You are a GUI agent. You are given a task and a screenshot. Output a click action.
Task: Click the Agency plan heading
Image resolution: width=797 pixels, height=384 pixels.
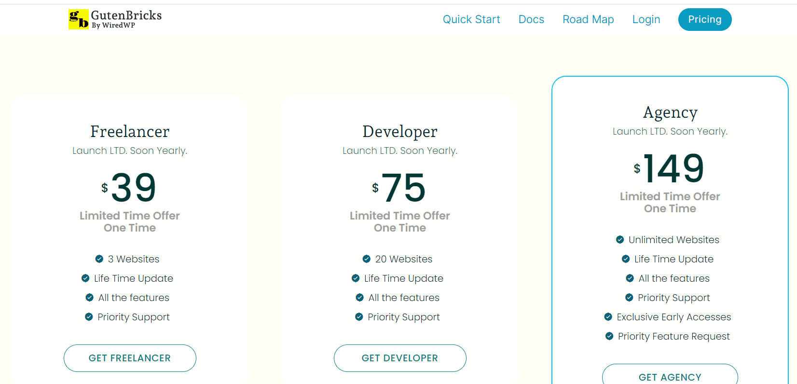[x=670, y=112]
